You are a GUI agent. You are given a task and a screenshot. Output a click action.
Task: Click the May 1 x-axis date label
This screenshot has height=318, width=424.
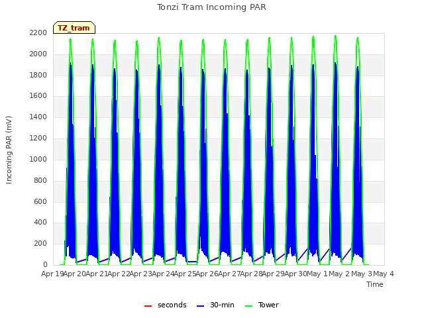click(317, 274)
